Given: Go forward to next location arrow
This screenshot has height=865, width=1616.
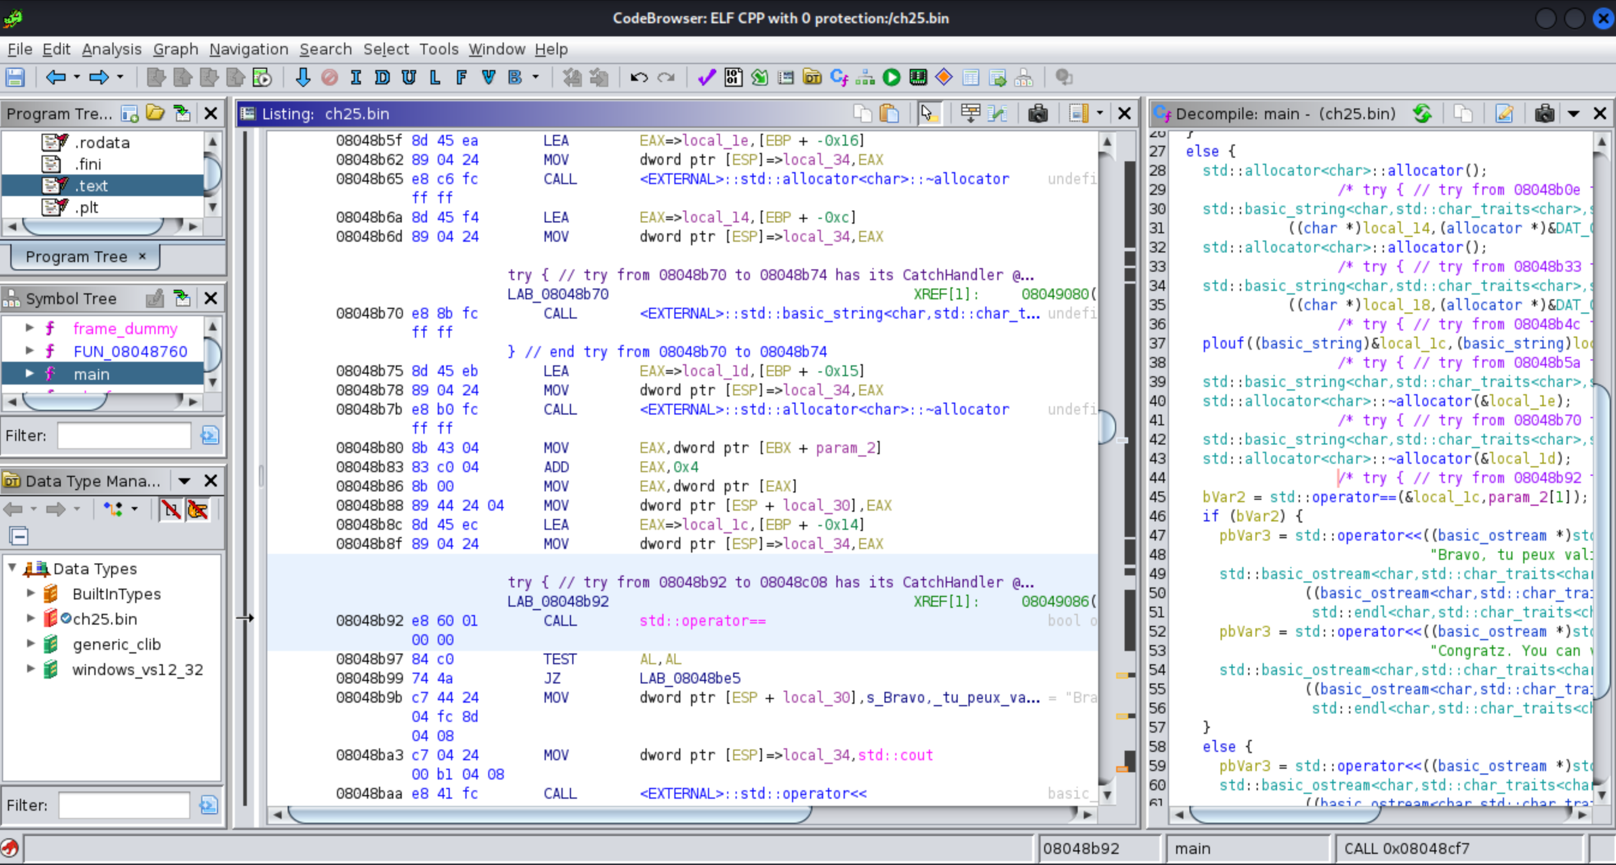Looking at the screenshot, I should (99, 77).
